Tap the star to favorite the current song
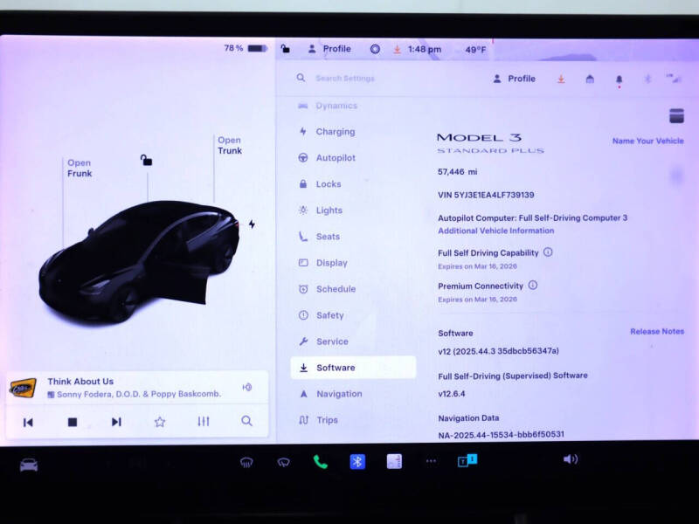This screenshot has width=699, height=524. tap(160, 421)
